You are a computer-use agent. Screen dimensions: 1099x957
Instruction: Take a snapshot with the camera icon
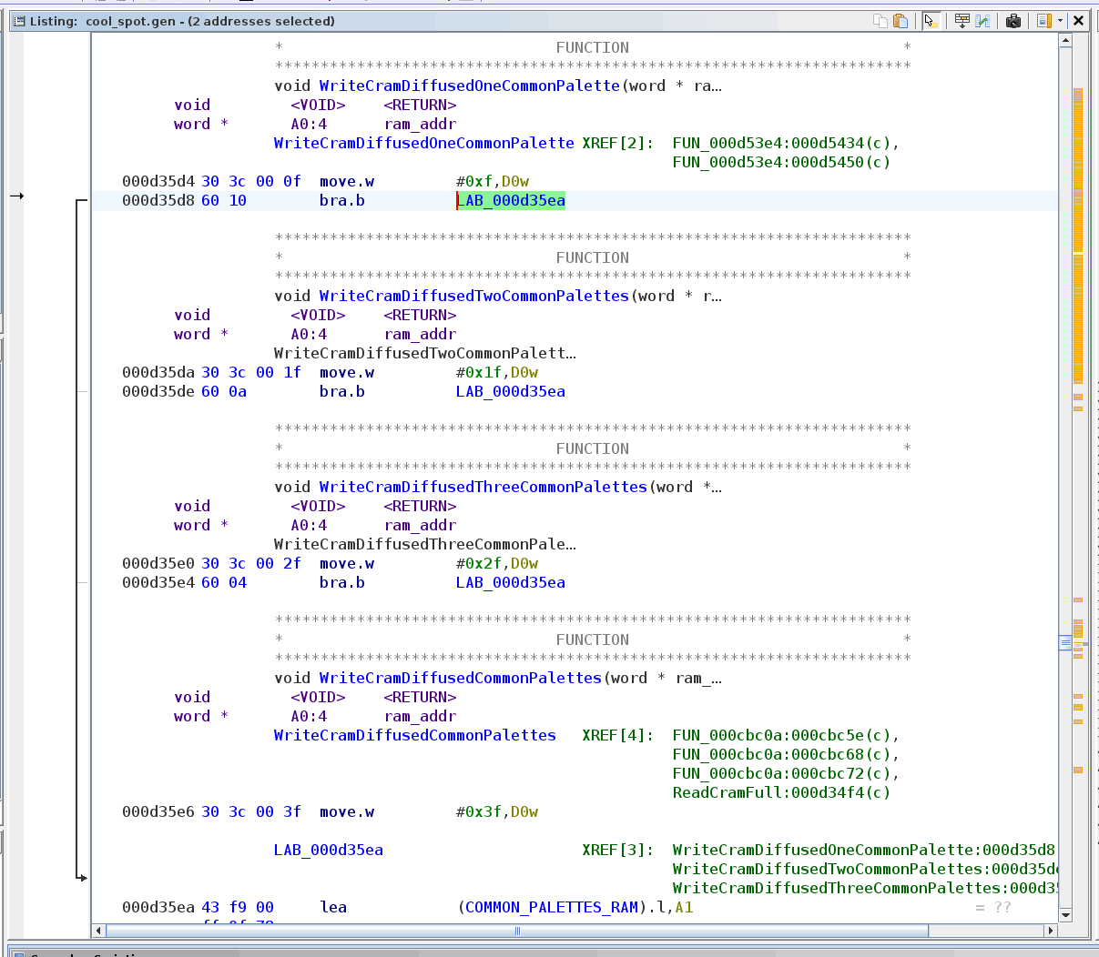coord(1013,21)
